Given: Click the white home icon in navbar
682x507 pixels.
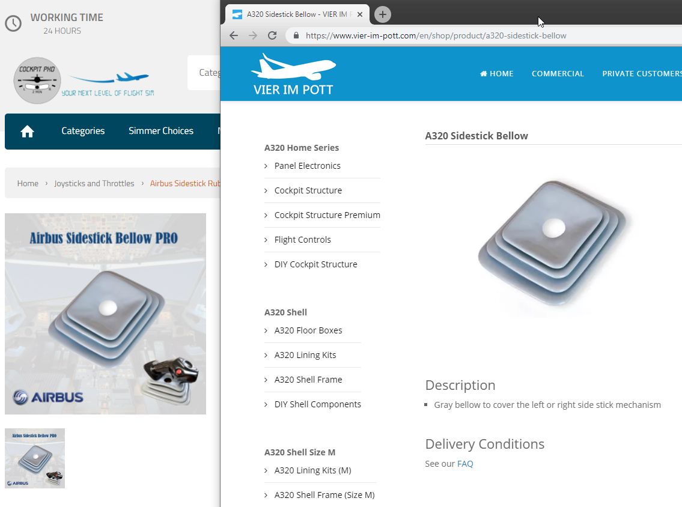Looking at the screenshot, I should click(x=27, y=131).
